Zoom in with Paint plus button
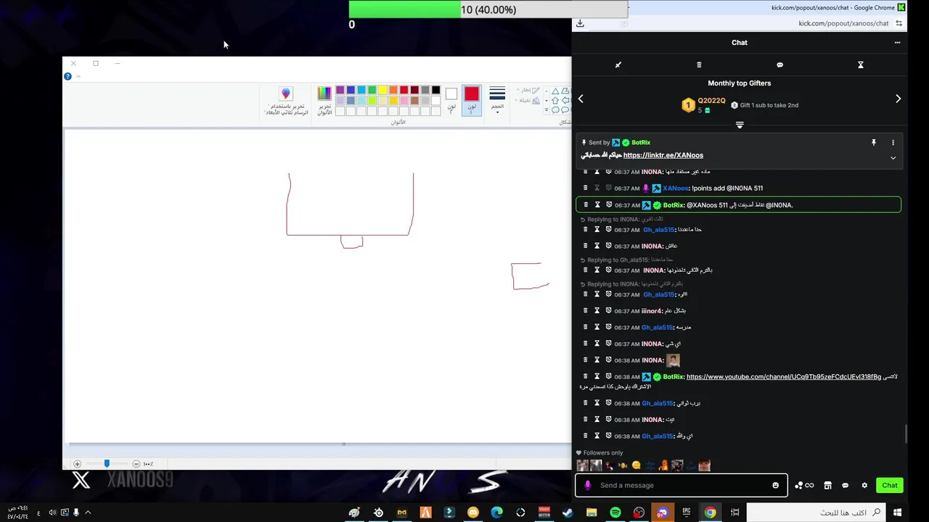Viewport: 929px width, 522px height. pyautogui.click(x=77, y=464)
